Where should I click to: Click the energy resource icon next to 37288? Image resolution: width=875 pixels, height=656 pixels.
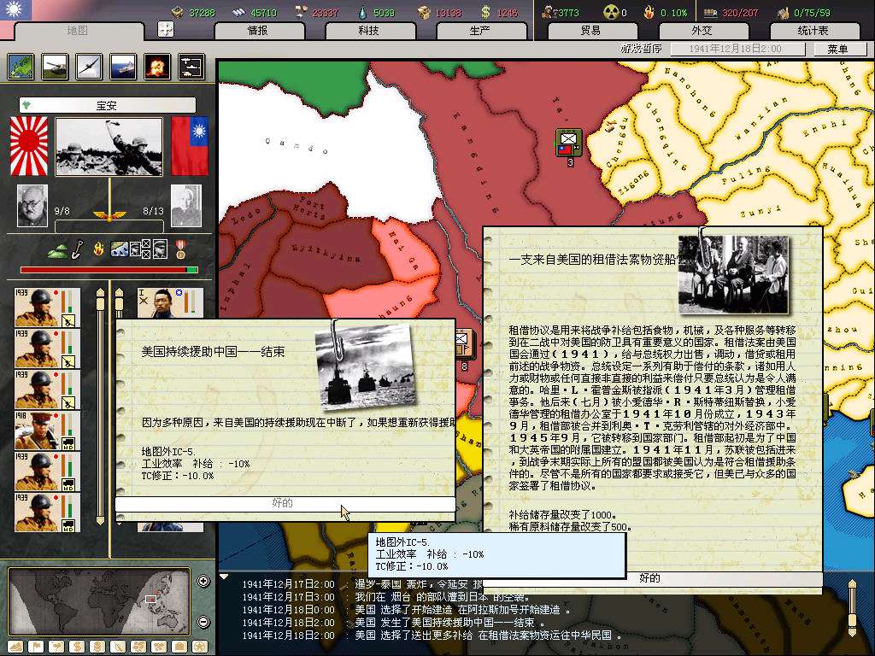coord(178,12)
